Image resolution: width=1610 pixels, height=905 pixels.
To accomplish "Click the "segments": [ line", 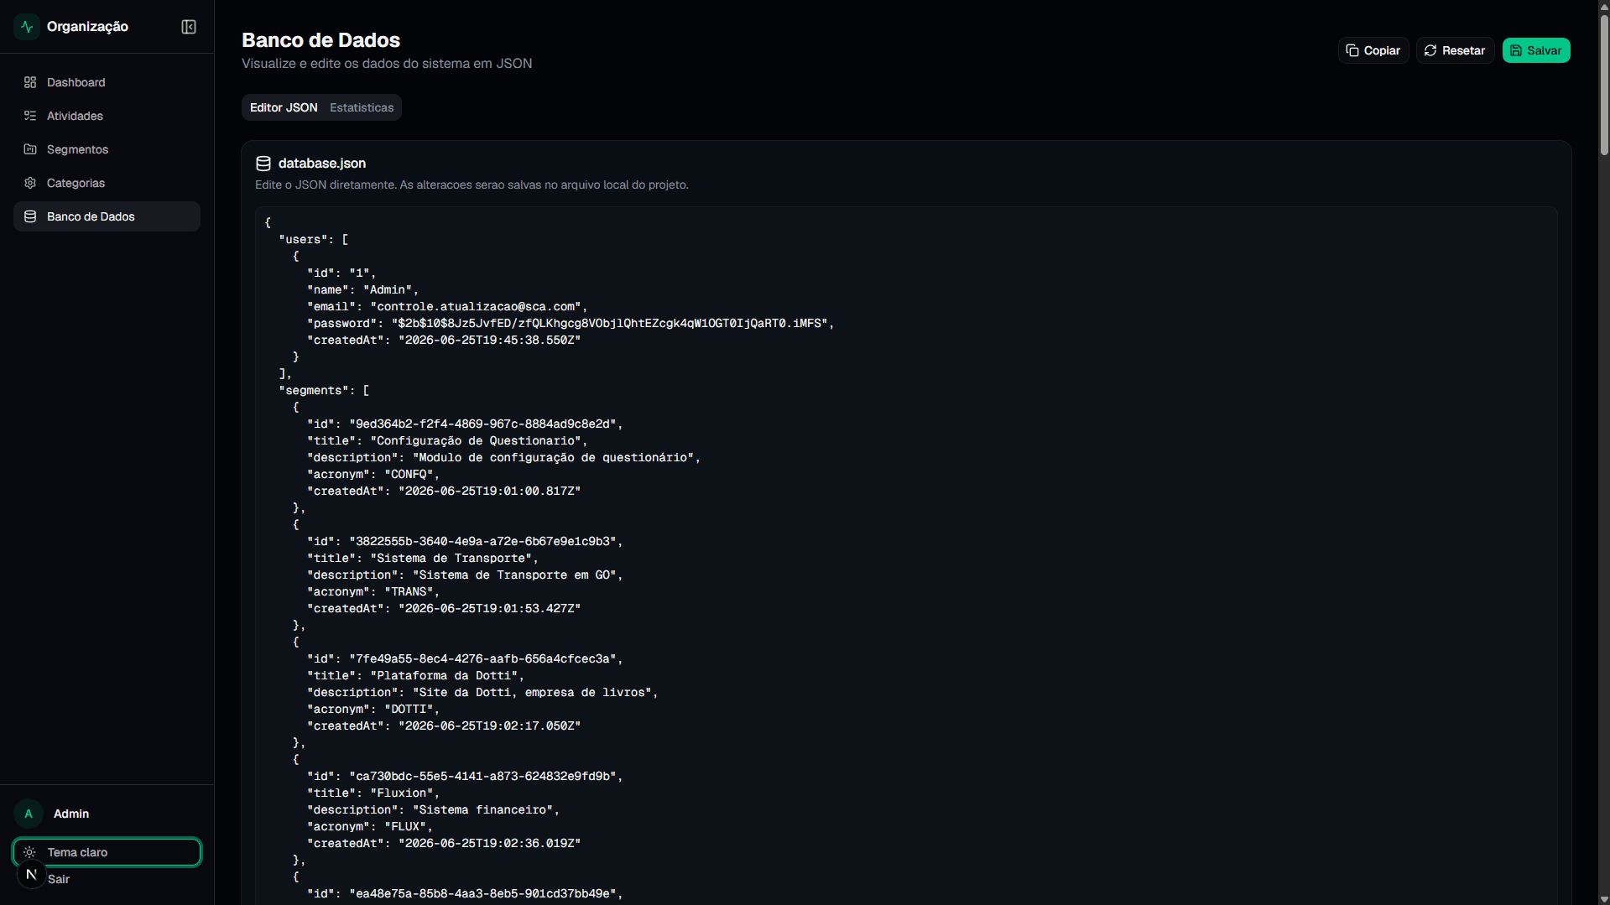I will pyautogui.click(x=324, y=391).
